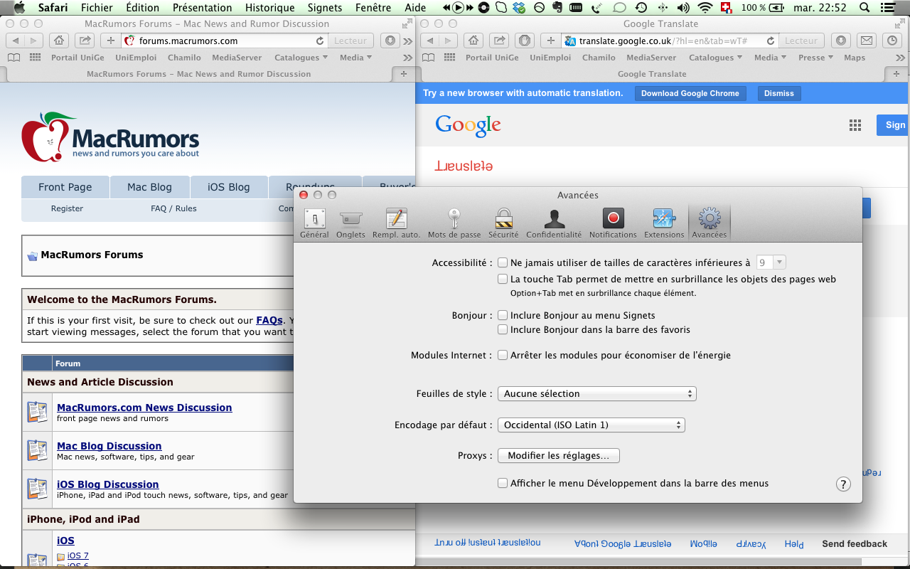Screen dimensions: 910x569
Task: Click the mail envelope toolbar icon
Action: coord(865,41)
